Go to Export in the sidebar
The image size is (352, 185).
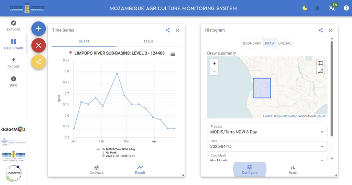pos(13,63)
